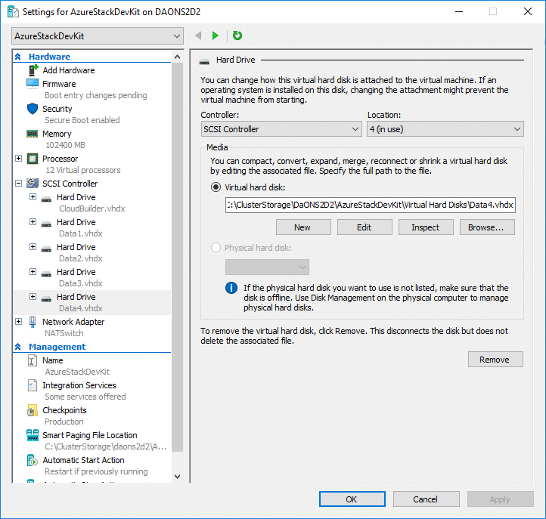Expand the Data2.vhdx Hard Drive node
The image size is (546, 519).
click(x=33, y=246)
